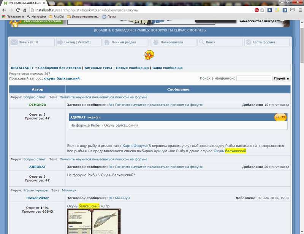Click Результатов поиска: 267 text
Image resolution: width=304 pixels, height=234 pixels.
[x=30, y=74]
